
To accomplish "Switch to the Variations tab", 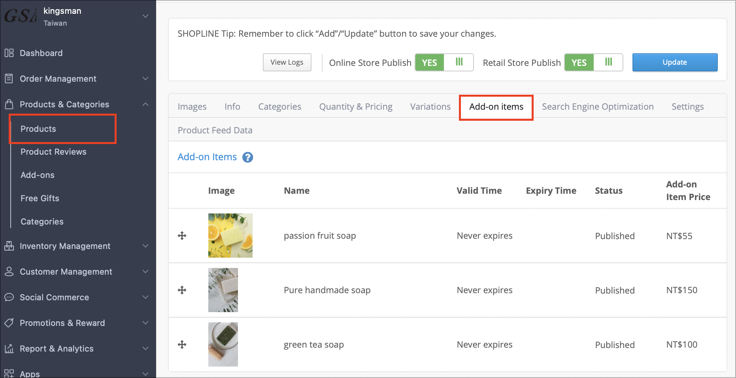I will coord(430,107).
